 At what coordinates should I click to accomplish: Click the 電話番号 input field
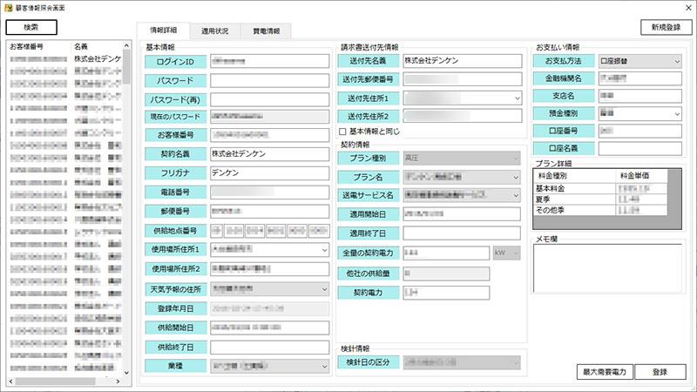(270, 192)
